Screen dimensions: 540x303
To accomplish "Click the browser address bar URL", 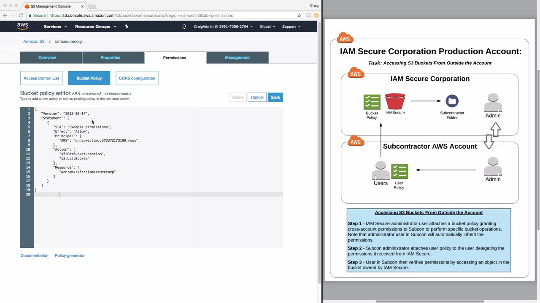I will (x=141, y=16).
